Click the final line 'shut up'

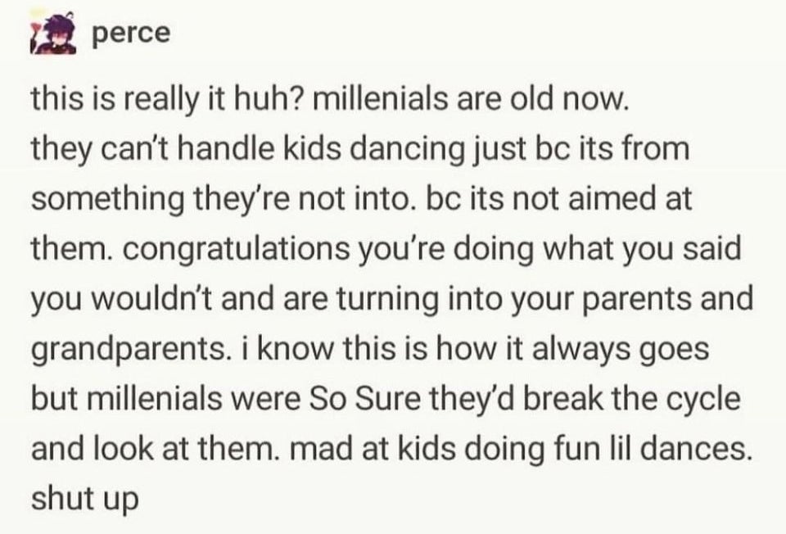[84, 500]
